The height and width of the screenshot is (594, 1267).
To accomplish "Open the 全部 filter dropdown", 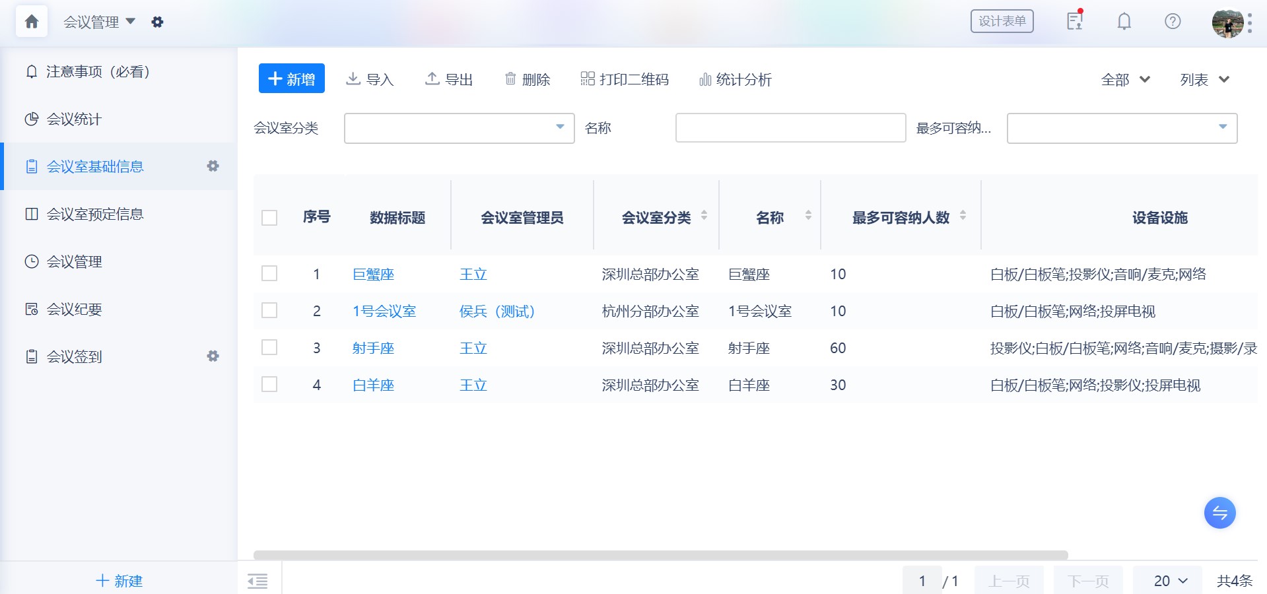I will click(x=1126, y=80).
